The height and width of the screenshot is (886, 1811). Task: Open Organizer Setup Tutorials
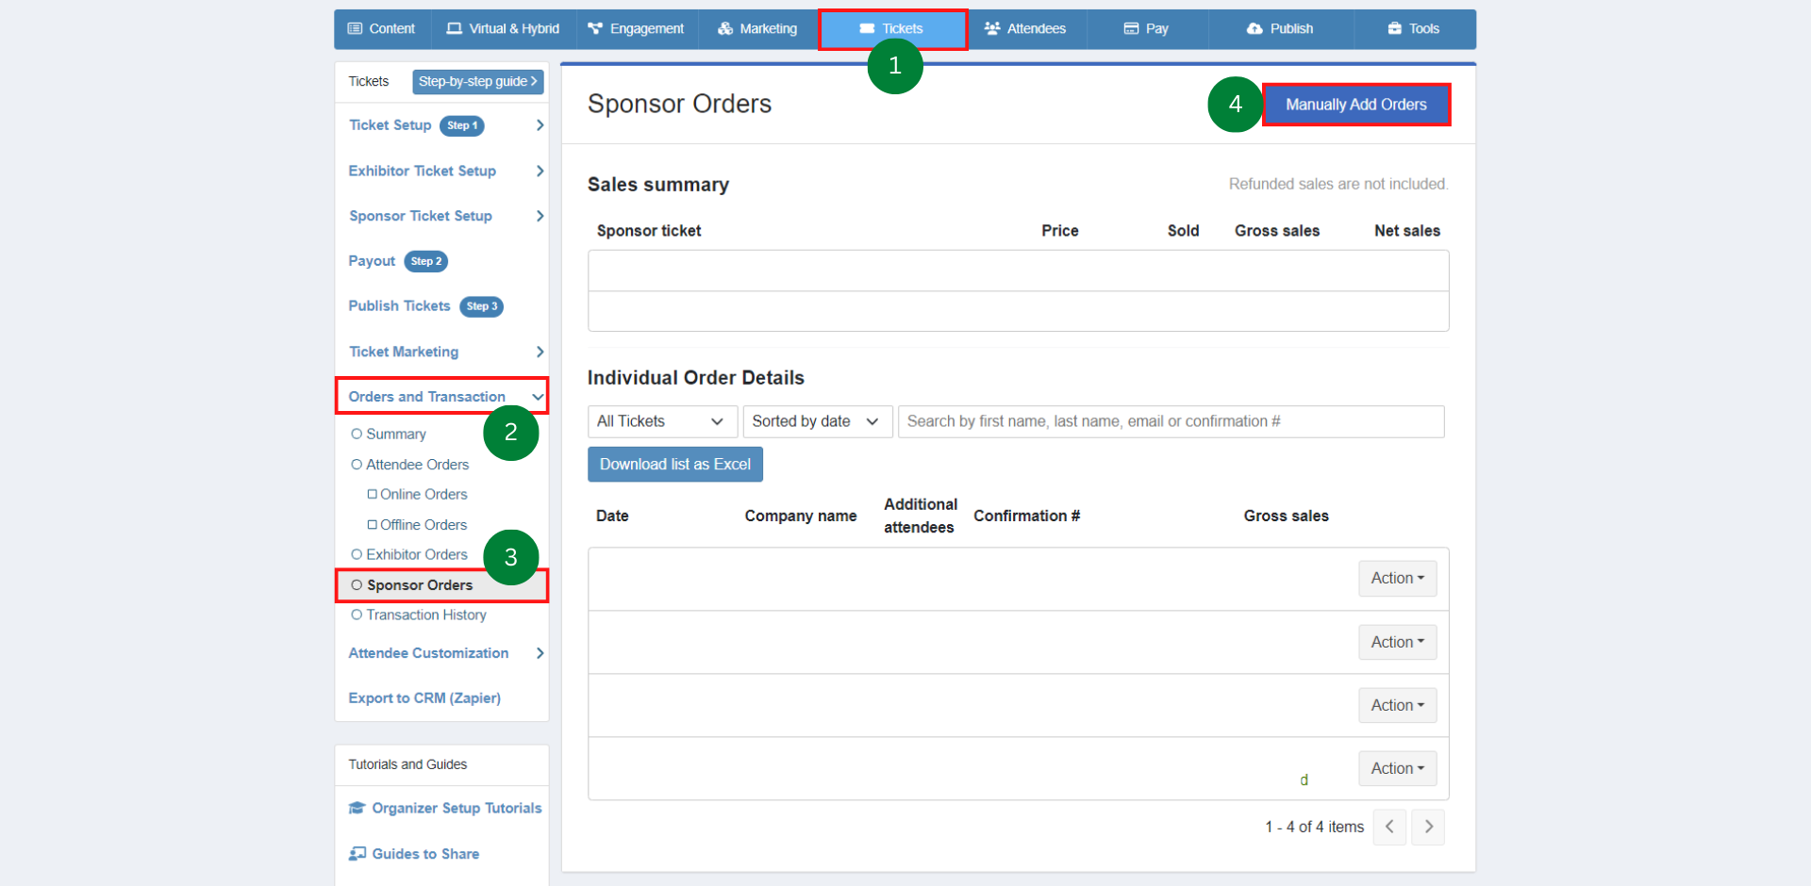click(457, 809)
